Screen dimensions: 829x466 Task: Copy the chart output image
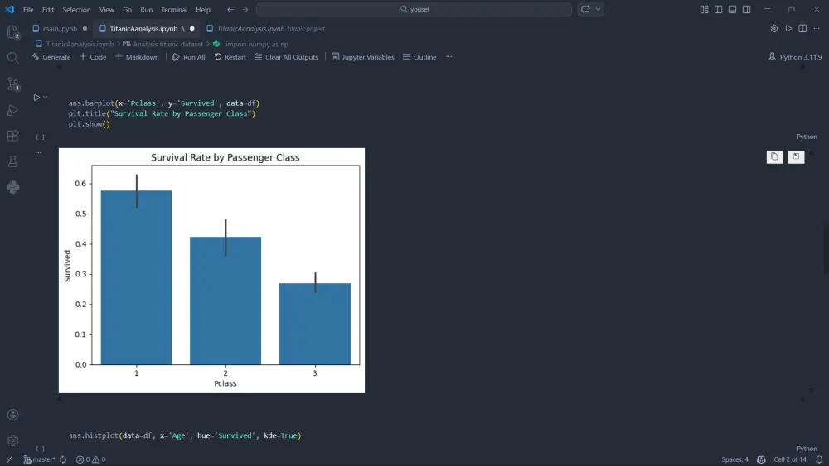(774, 156)
